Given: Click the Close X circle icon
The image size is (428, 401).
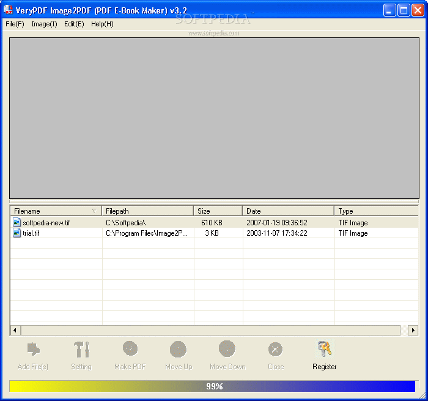Looking at the screenshot, I should tap(275, 350).
